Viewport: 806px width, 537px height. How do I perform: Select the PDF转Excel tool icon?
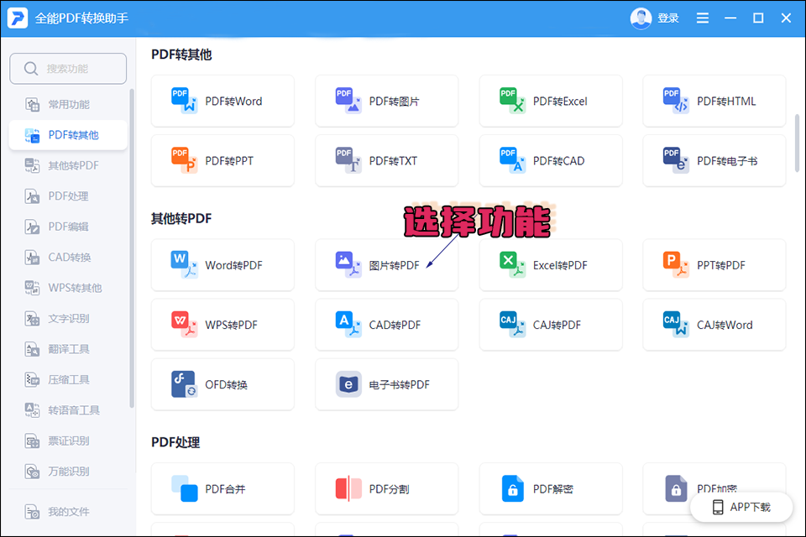click(511, 101)
